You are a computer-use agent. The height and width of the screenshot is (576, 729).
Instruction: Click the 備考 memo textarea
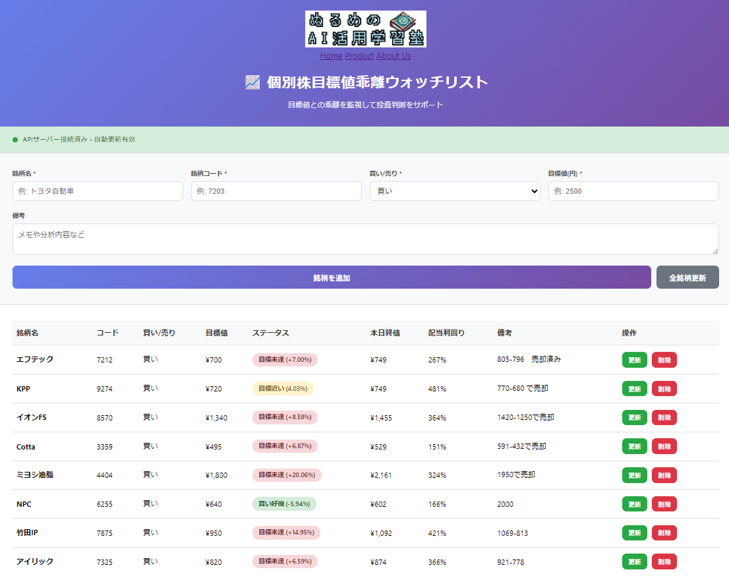365,239
